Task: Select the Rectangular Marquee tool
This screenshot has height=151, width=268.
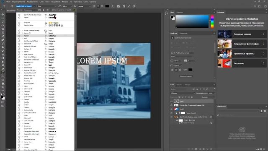Action: tap(3, 18)
